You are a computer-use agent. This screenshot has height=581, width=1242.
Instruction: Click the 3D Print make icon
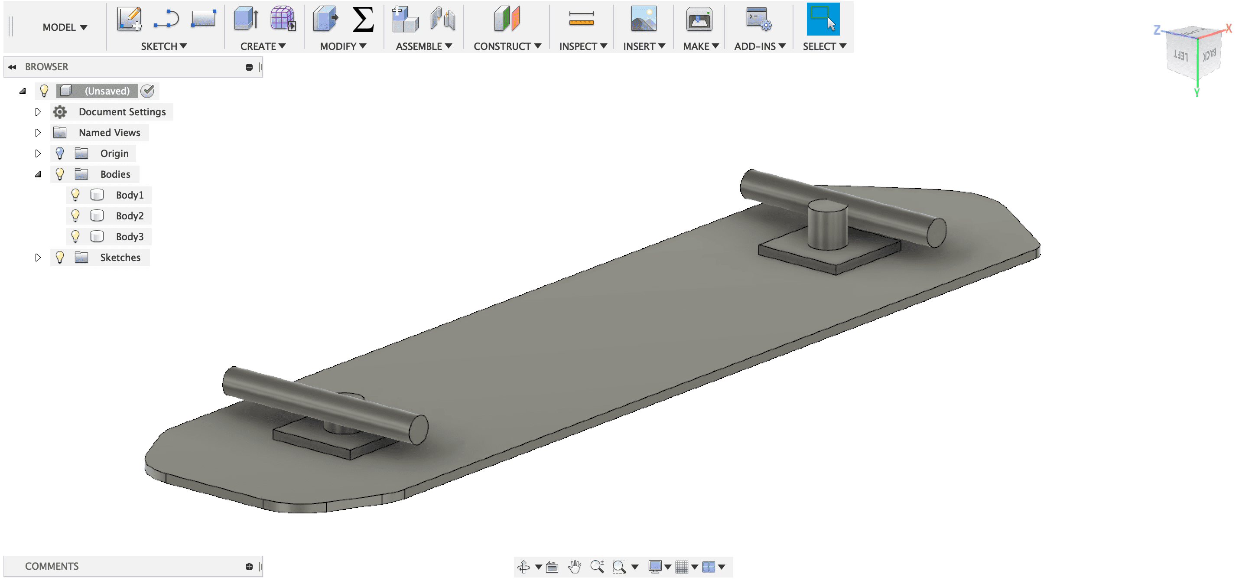tap(699, 20)
